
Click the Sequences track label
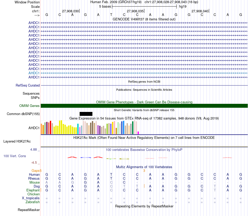31,94
